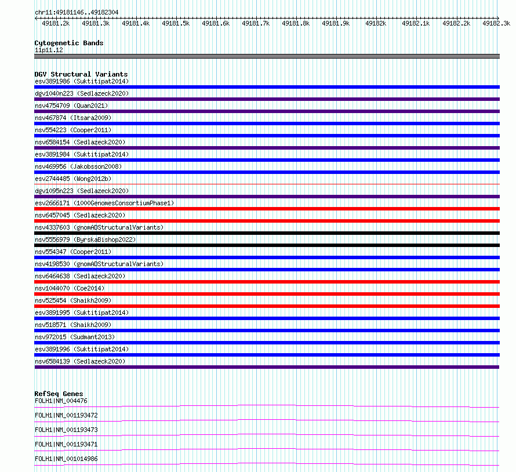
Task: Open nsv6584154 (Sedlazeck2020) label
Action: pyautogui.click(x=80, y=142)
